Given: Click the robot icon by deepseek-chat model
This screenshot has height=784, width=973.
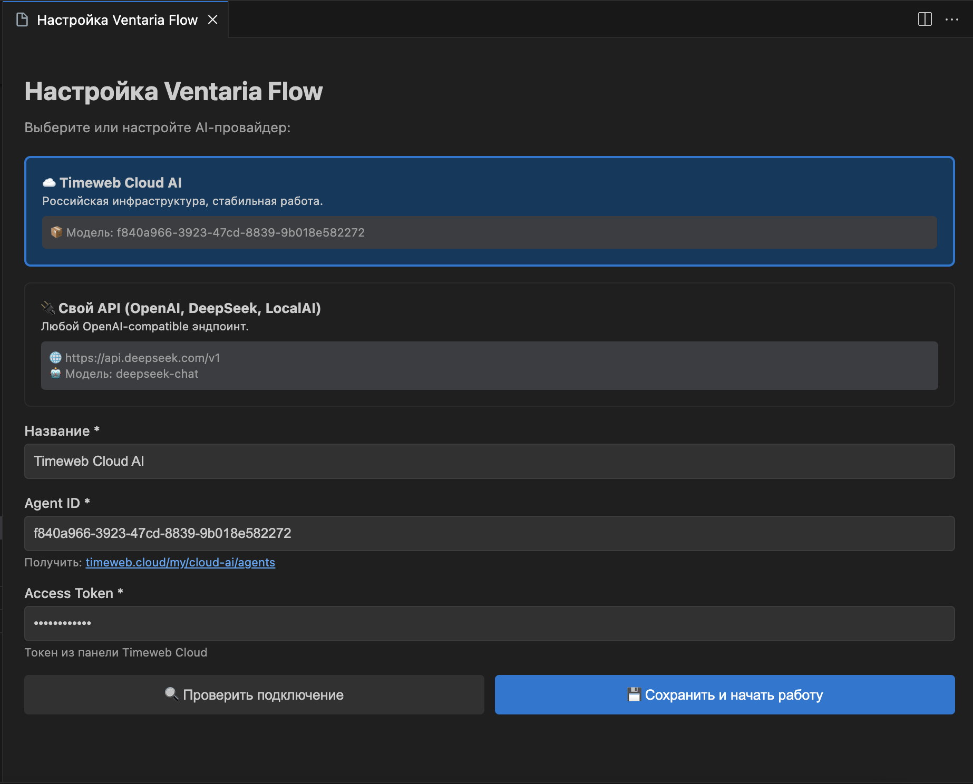Looking at the screenshot, I should [55, 374].
